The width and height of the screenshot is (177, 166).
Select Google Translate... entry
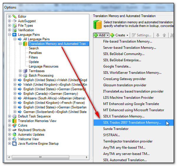pyautogui.click(x=133, y=66)
